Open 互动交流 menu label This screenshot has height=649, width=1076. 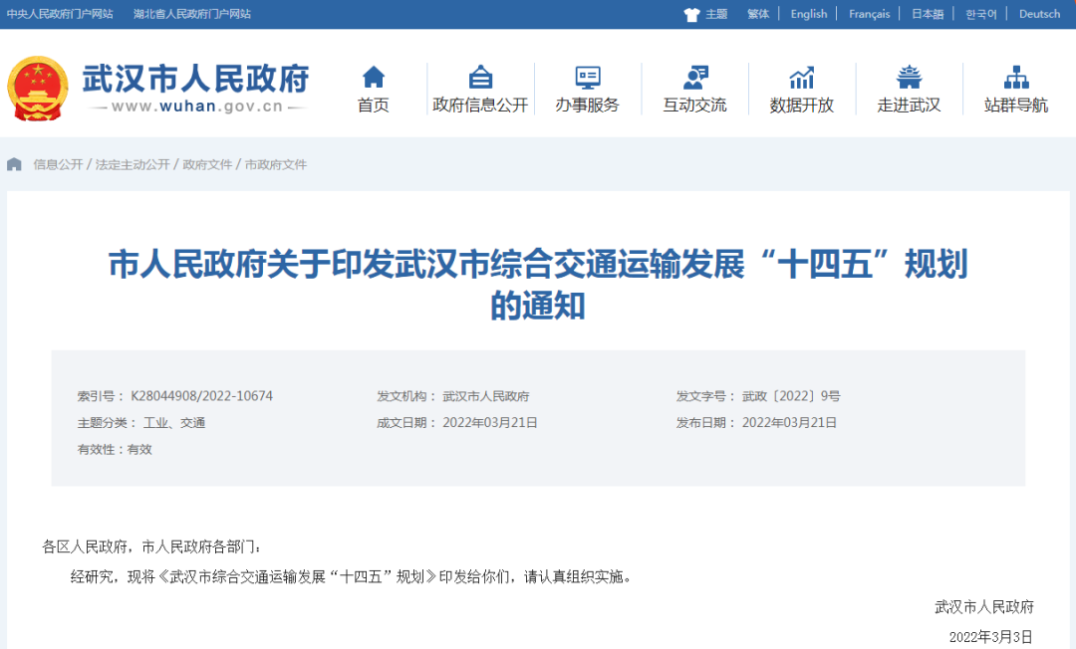point(694,105)
